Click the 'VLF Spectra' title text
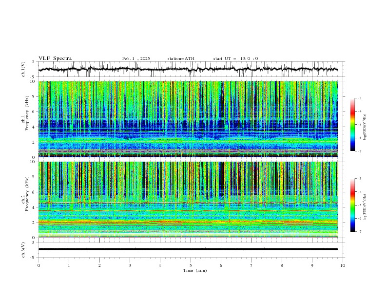This screenshot has width=386, height=298. point(55,58)
